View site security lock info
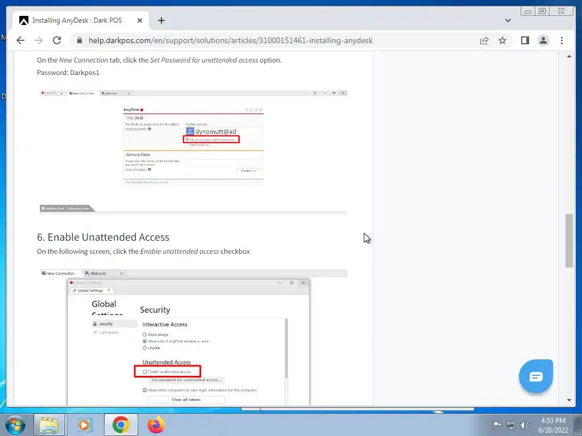 [80, 40]
